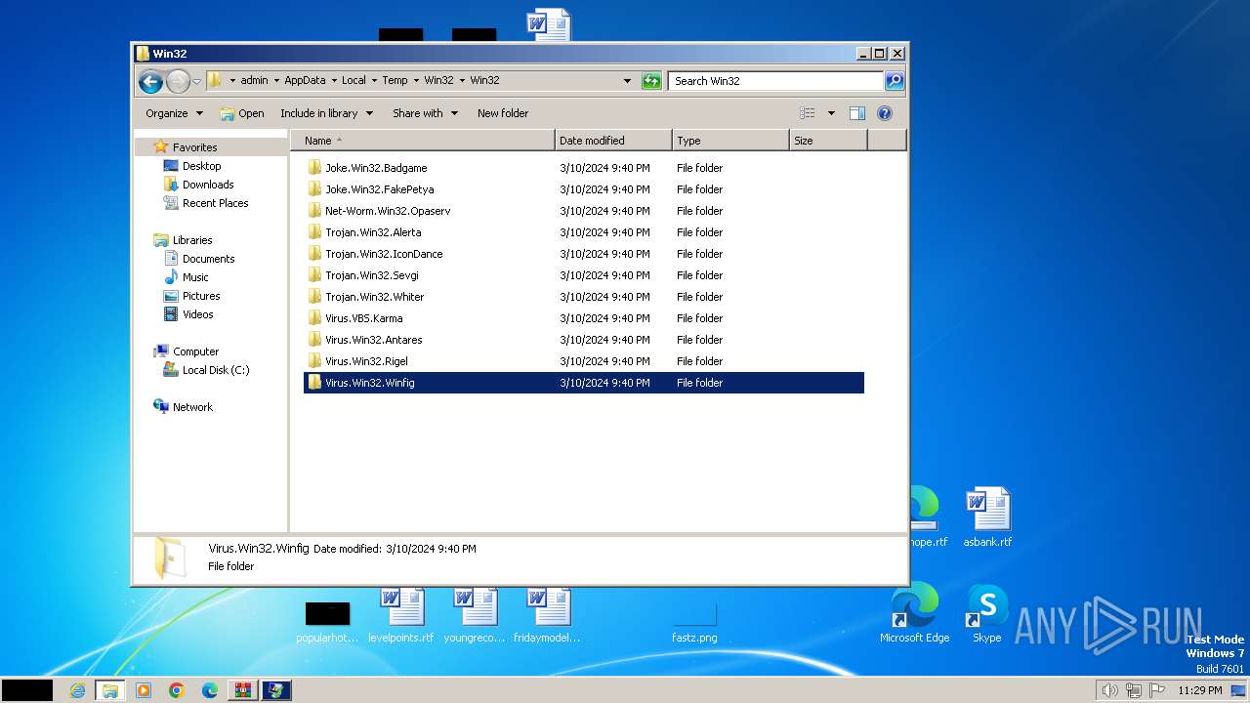This screenshot has height=703, width=1250.
Task: Click the Action Center flag tray icon
Action: [1157, 690]
